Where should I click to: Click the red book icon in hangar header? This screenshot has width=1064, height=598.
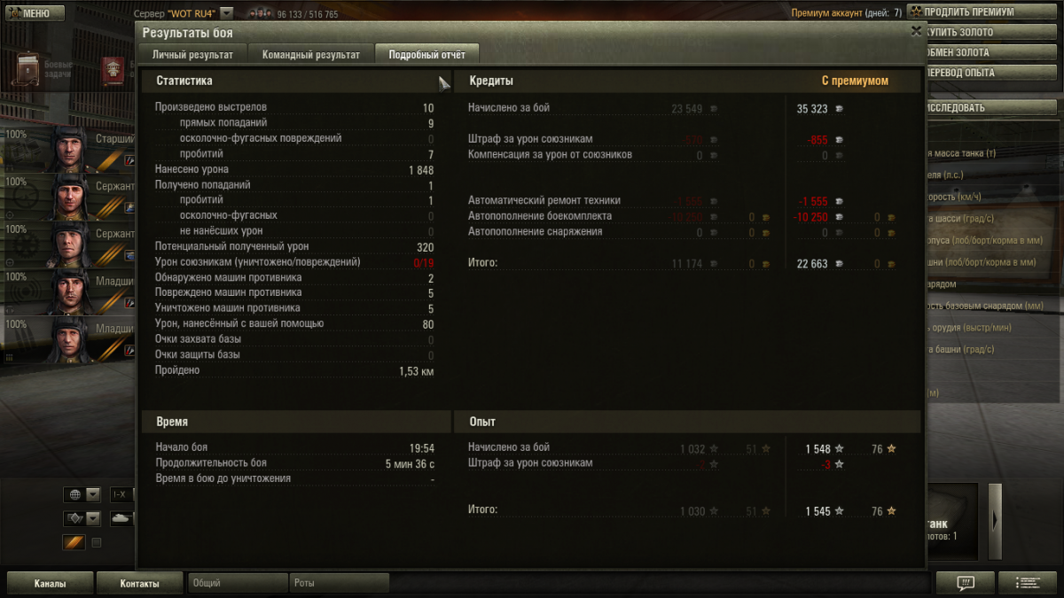pos(113,69)
